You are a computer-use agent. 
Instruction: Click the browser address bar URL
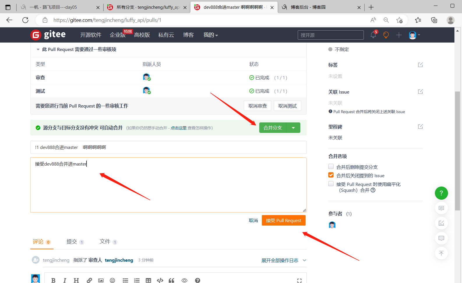point(107,20)
